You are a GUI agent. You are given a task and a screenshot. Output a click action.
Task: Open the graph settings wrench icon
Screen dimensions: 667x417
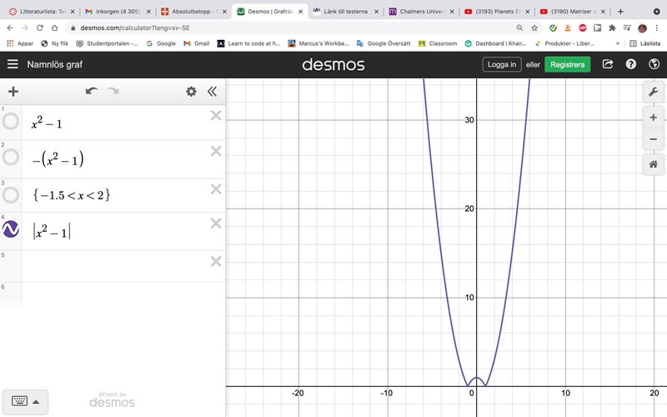[x=653, y=93]
